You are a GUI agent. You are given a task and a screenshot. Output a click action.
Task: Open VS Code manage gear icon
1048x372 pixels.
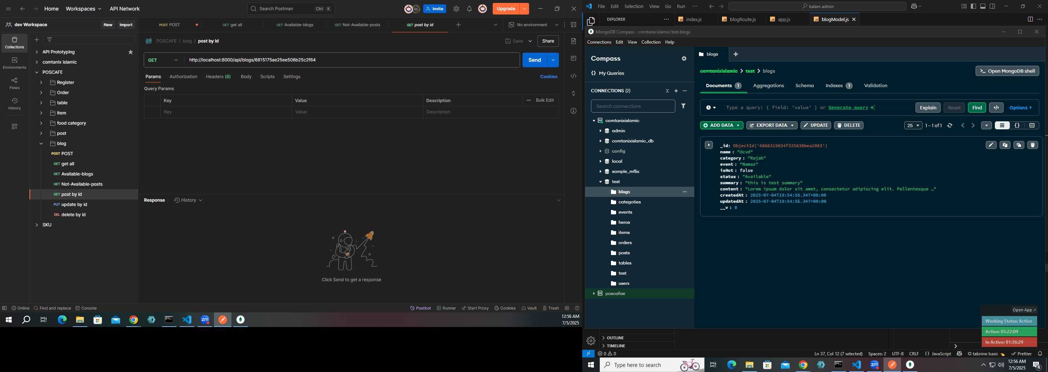coord(591,341)
